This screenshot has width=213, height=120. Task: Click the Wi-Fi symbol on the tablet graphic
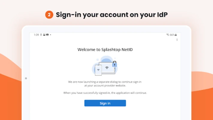tap(107, 68)
